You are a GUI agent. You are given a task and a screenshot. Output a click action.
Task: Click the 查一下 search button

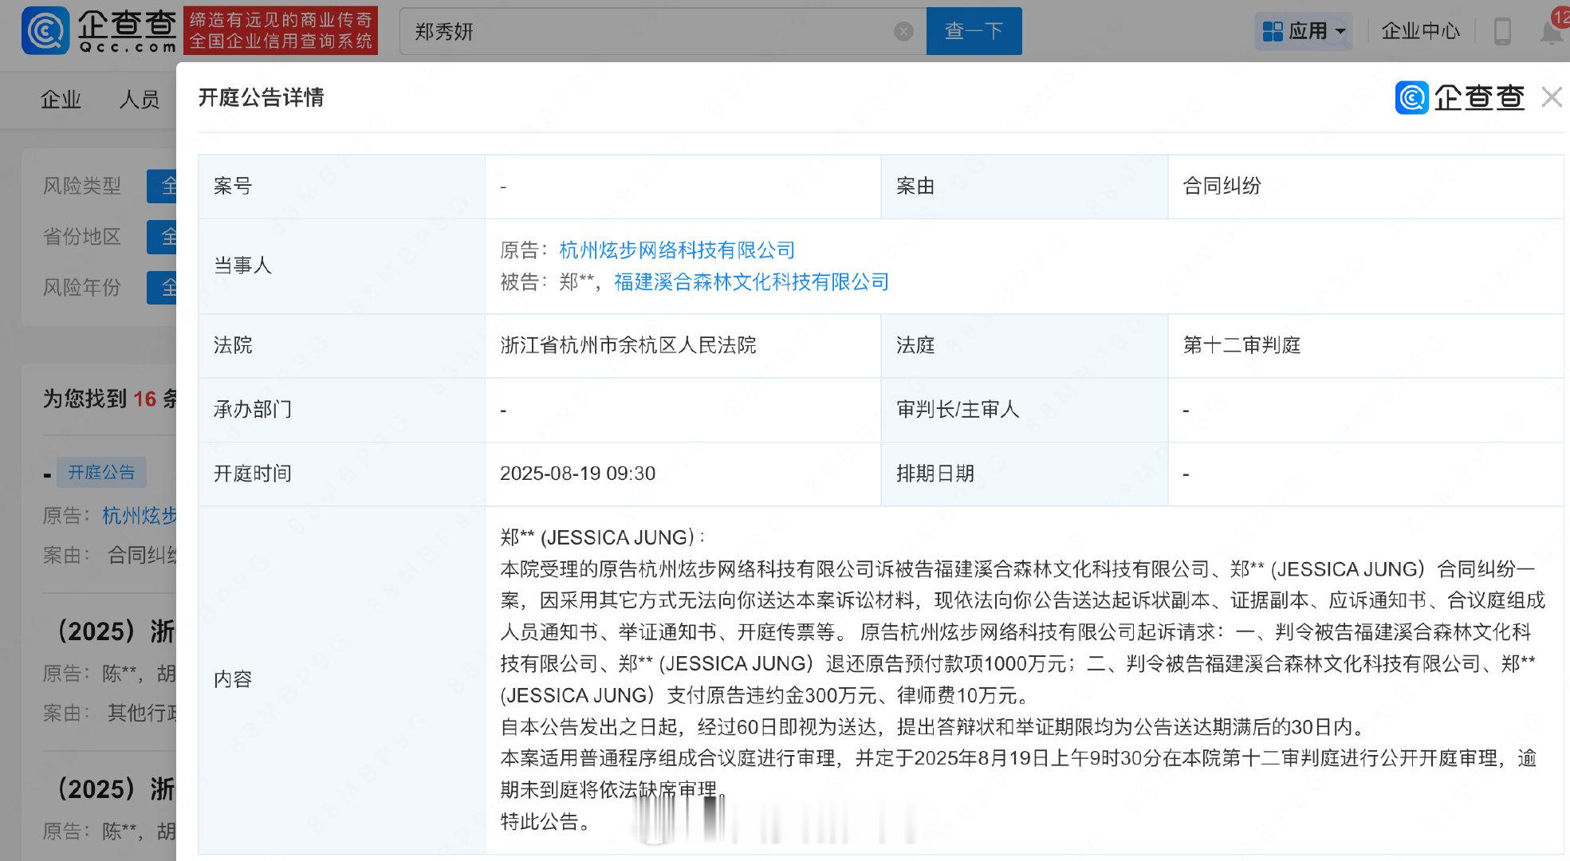click(x=973, y=30)
